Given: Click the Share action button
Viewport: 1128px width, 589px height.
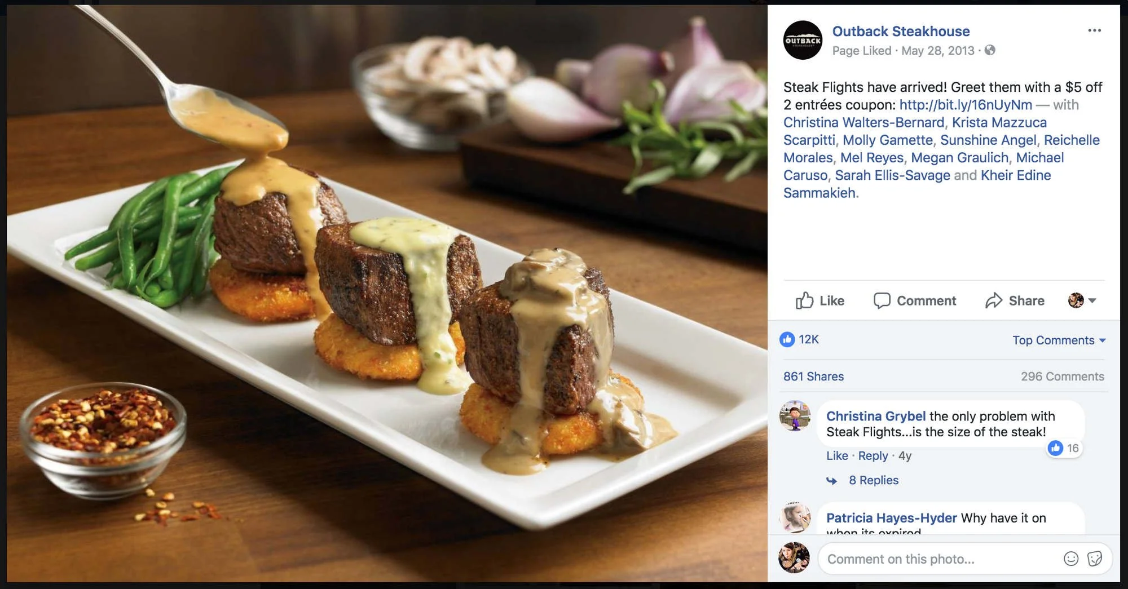Looking at the screenshot, I should [1015, 300].
